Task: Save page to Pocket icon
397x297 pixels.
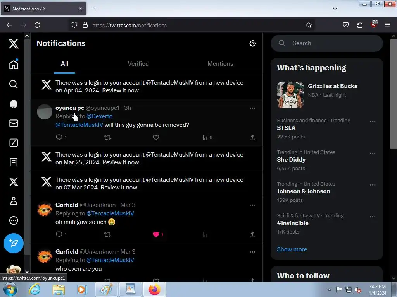Action: point(345,25)
